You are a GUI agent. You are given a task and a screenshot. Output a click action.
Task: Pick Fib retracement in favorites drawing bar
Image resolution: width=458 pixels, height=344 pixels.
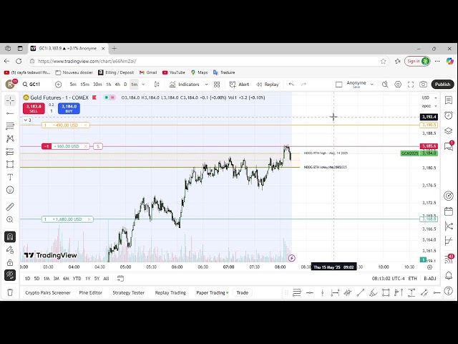297,292
